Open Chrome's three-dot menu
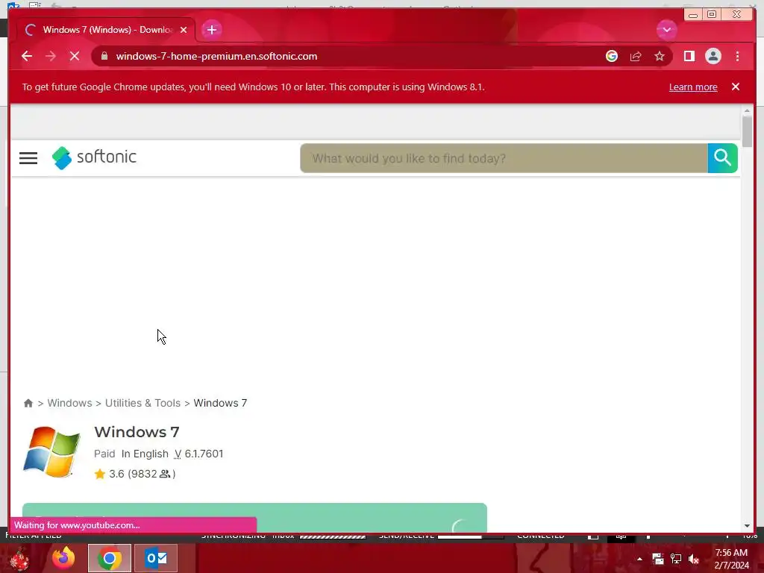Viewport: 764px width, 573px height. coord(737,56)
